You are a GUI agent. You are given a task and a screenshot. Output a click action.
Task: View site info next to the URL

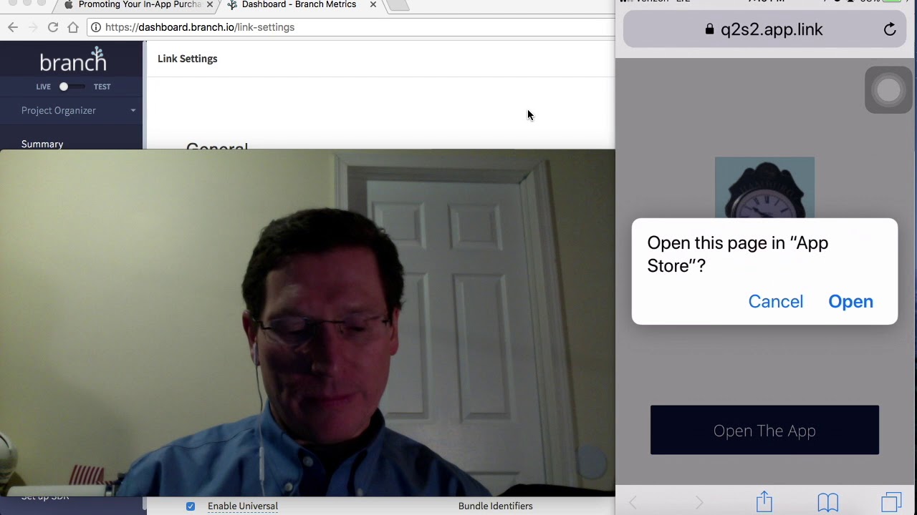pyautogui.click(x=95, y=27)
